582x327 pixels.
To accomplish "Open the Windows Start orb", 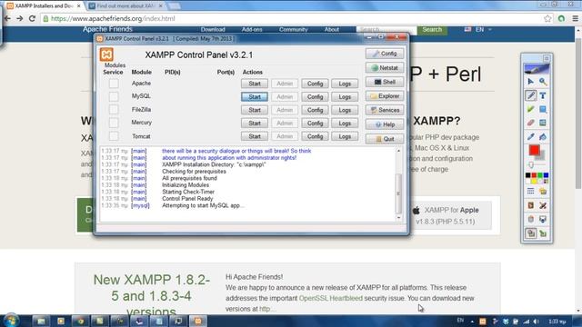I will 11,321.
